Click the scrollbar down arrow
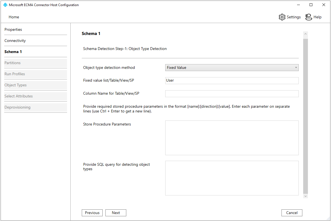Screen dimensions: 331x221 click(305, 196)
